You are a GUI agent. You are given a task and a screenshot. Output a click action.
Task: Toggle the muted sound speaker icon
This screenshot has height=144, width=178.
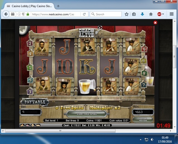[x=27, y=125]
